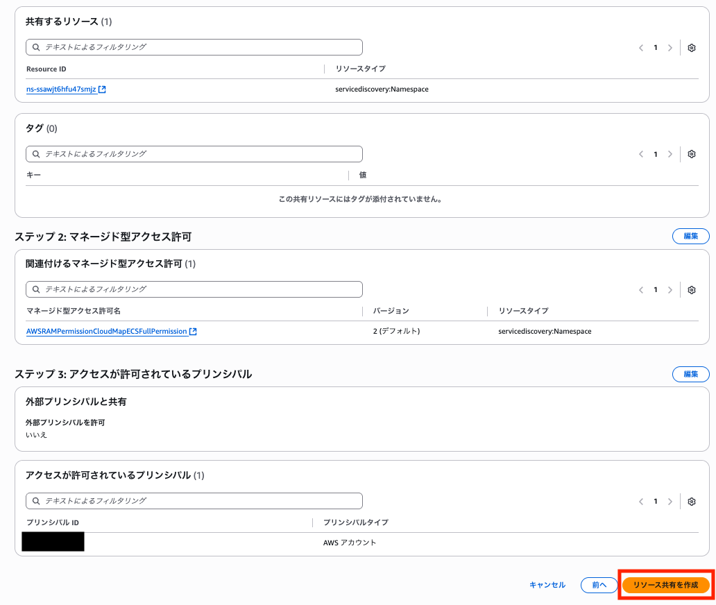Open settings gear for tags table

[691, 154]
